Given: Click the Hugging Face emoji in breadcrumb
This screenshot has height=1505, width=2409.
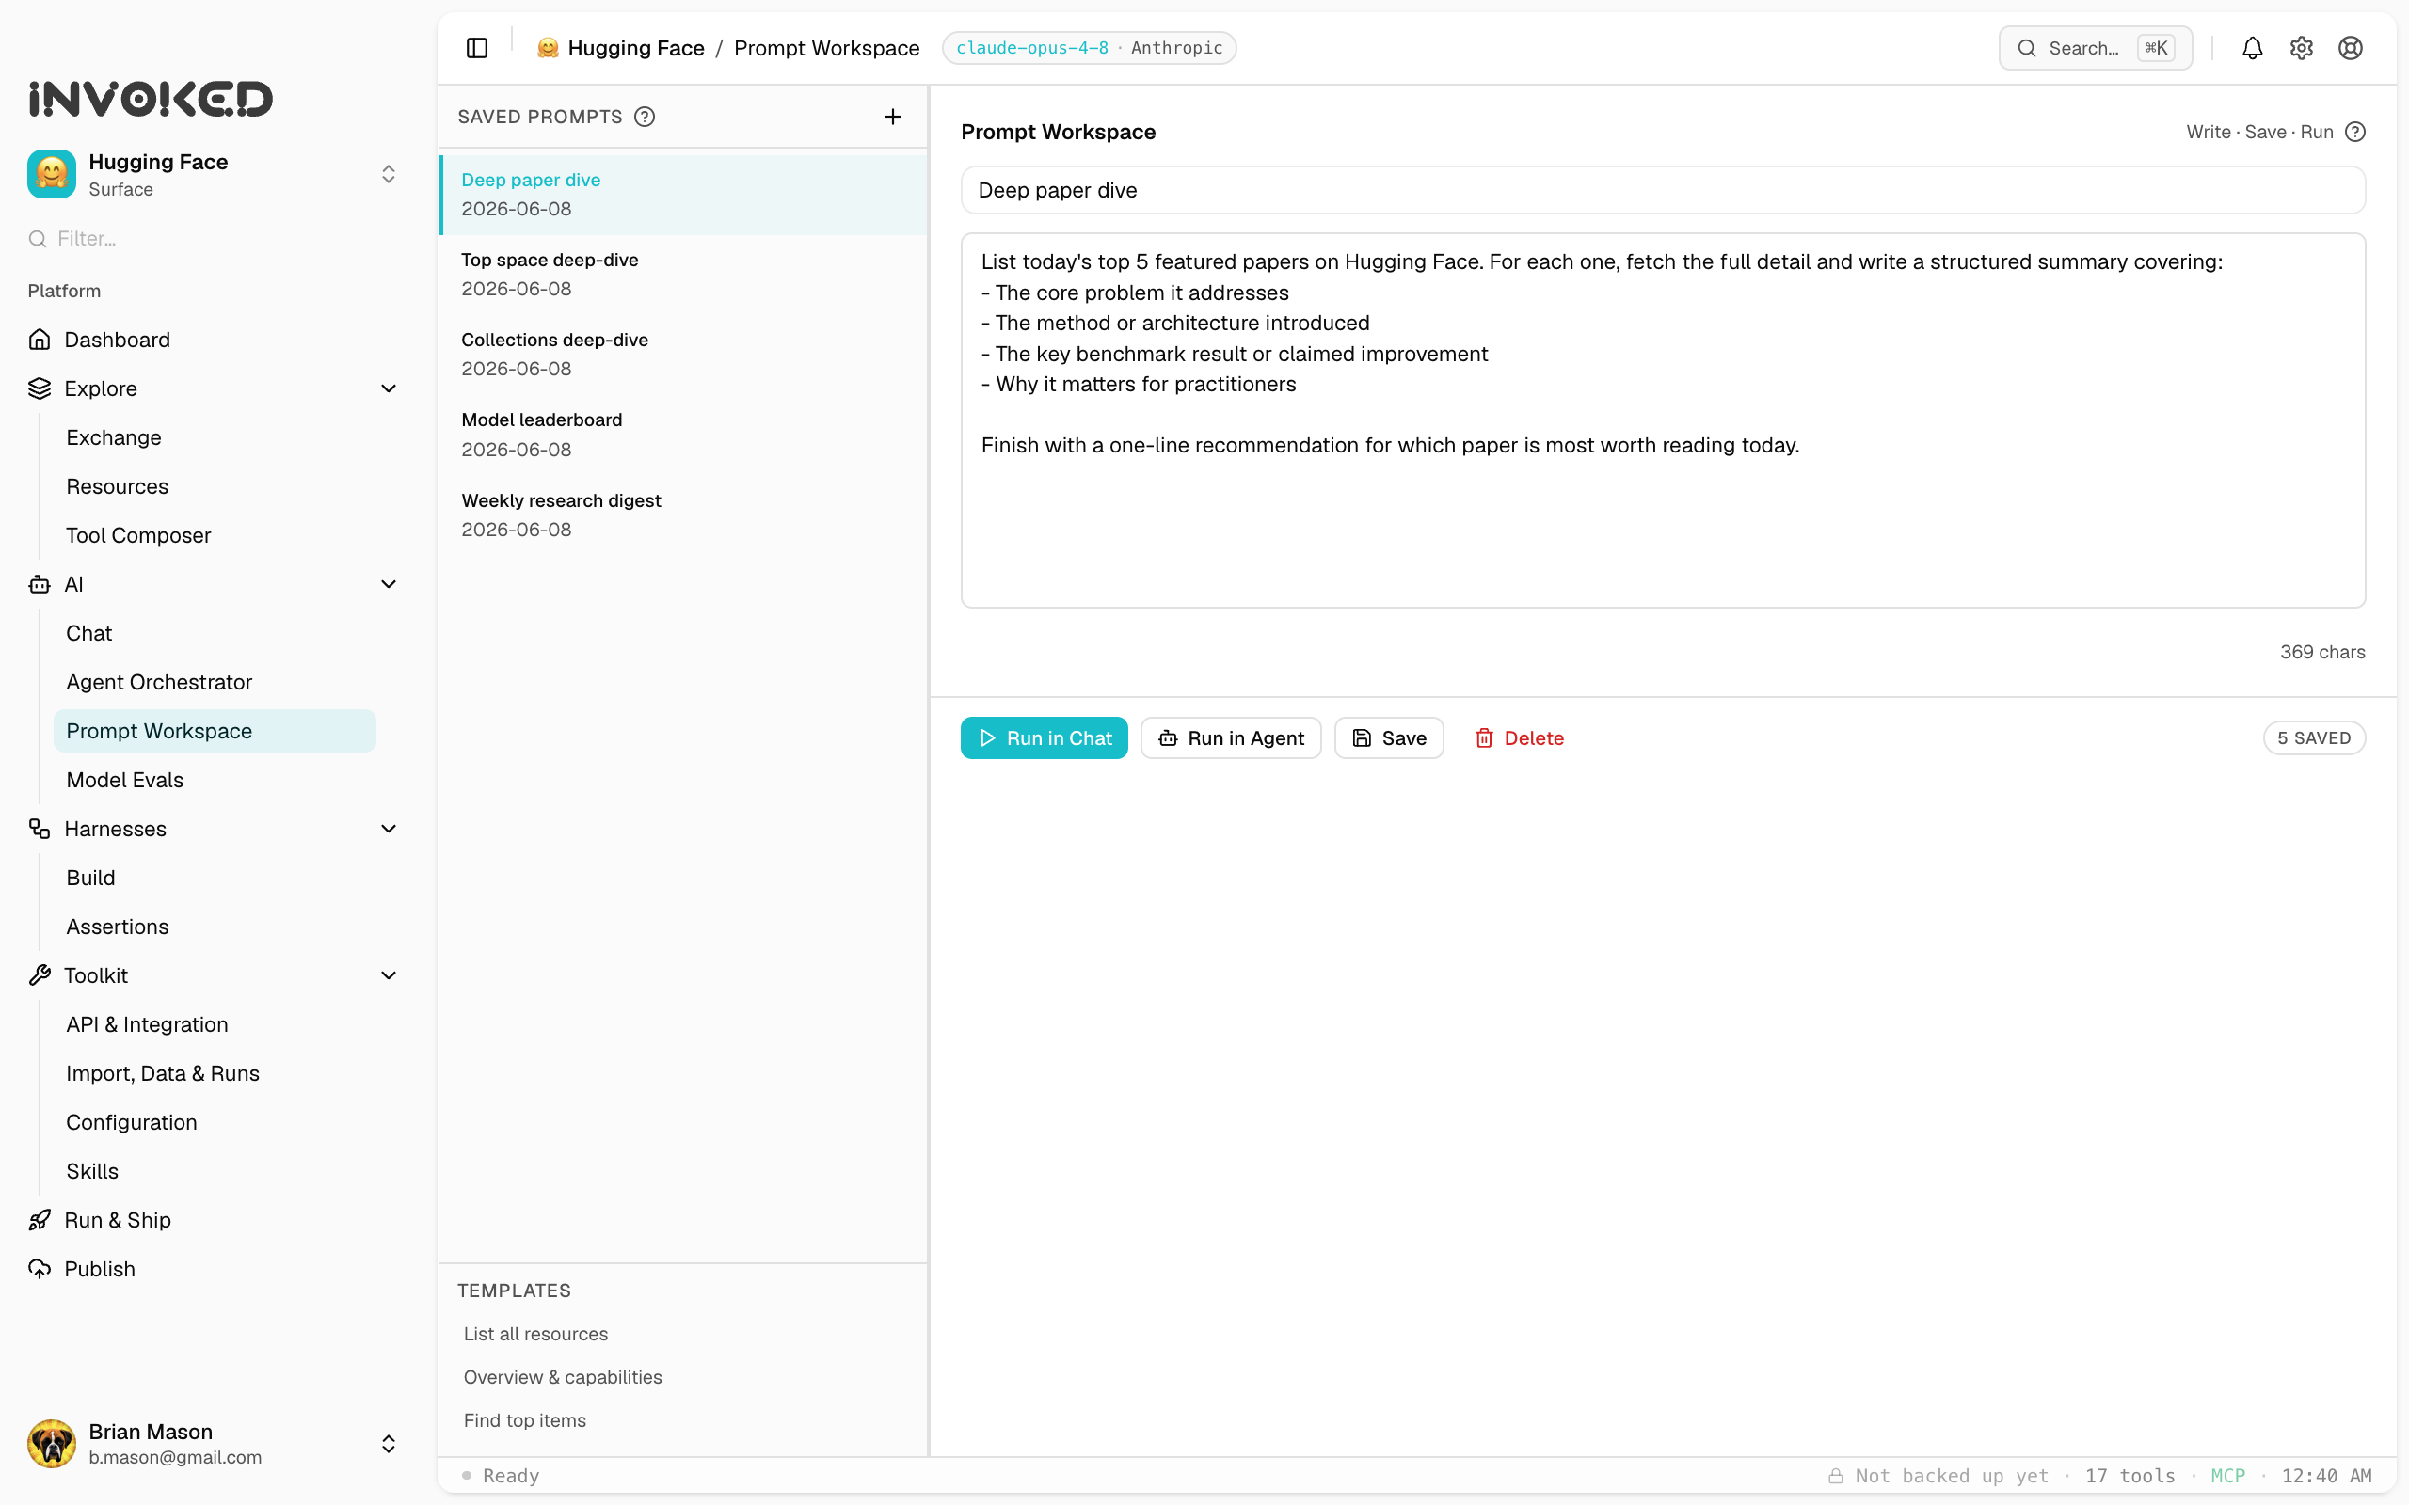Looking at the screenshot, I should coord(548,48).
